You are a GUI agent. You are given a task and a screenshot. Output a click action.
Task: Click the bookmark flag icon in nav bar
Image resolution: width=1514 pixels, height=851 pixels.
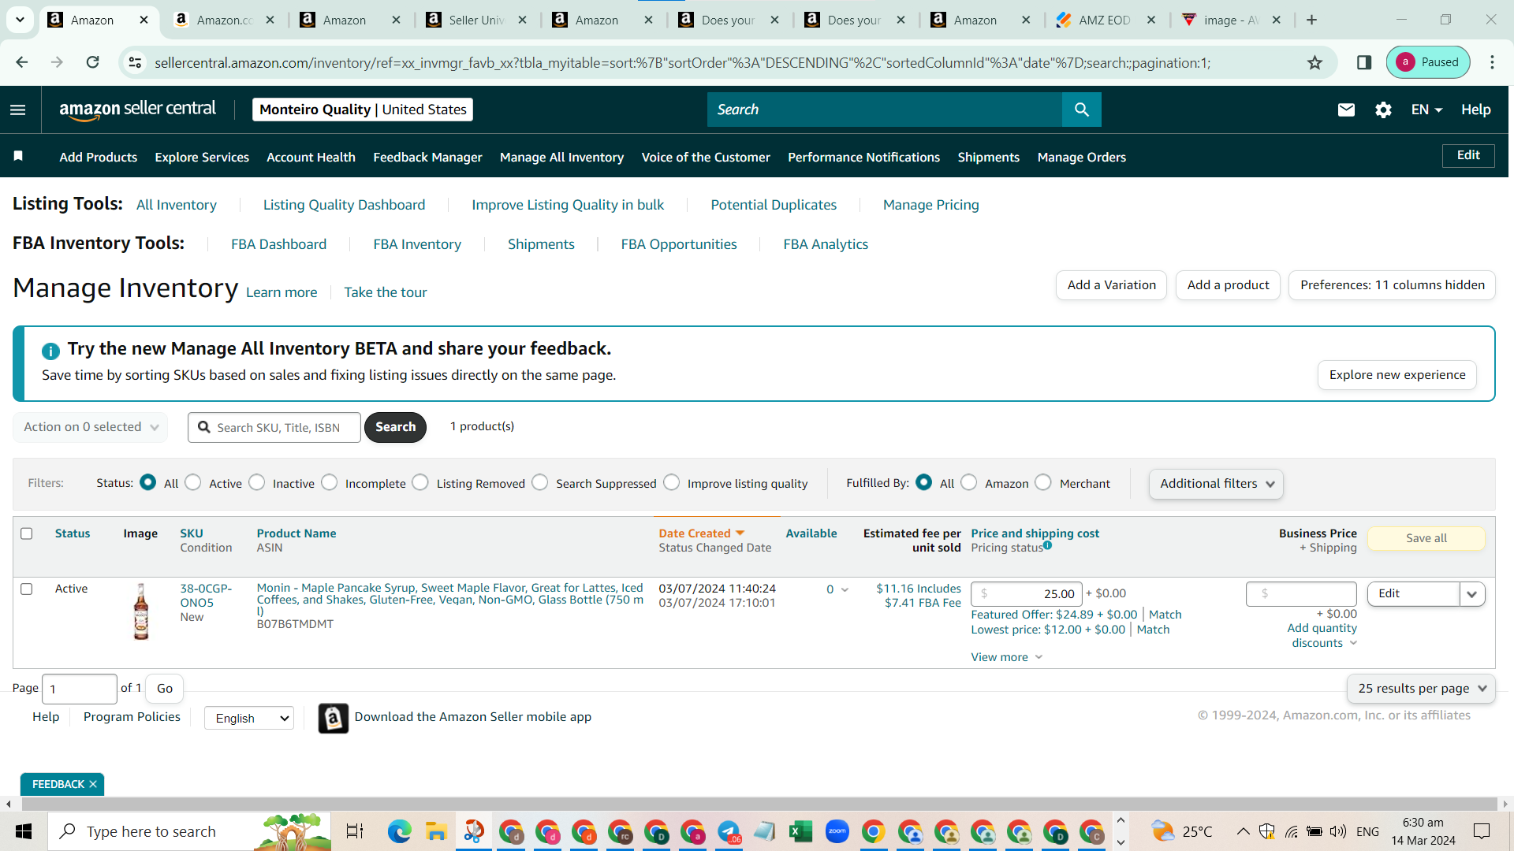(x=18, y=156)
